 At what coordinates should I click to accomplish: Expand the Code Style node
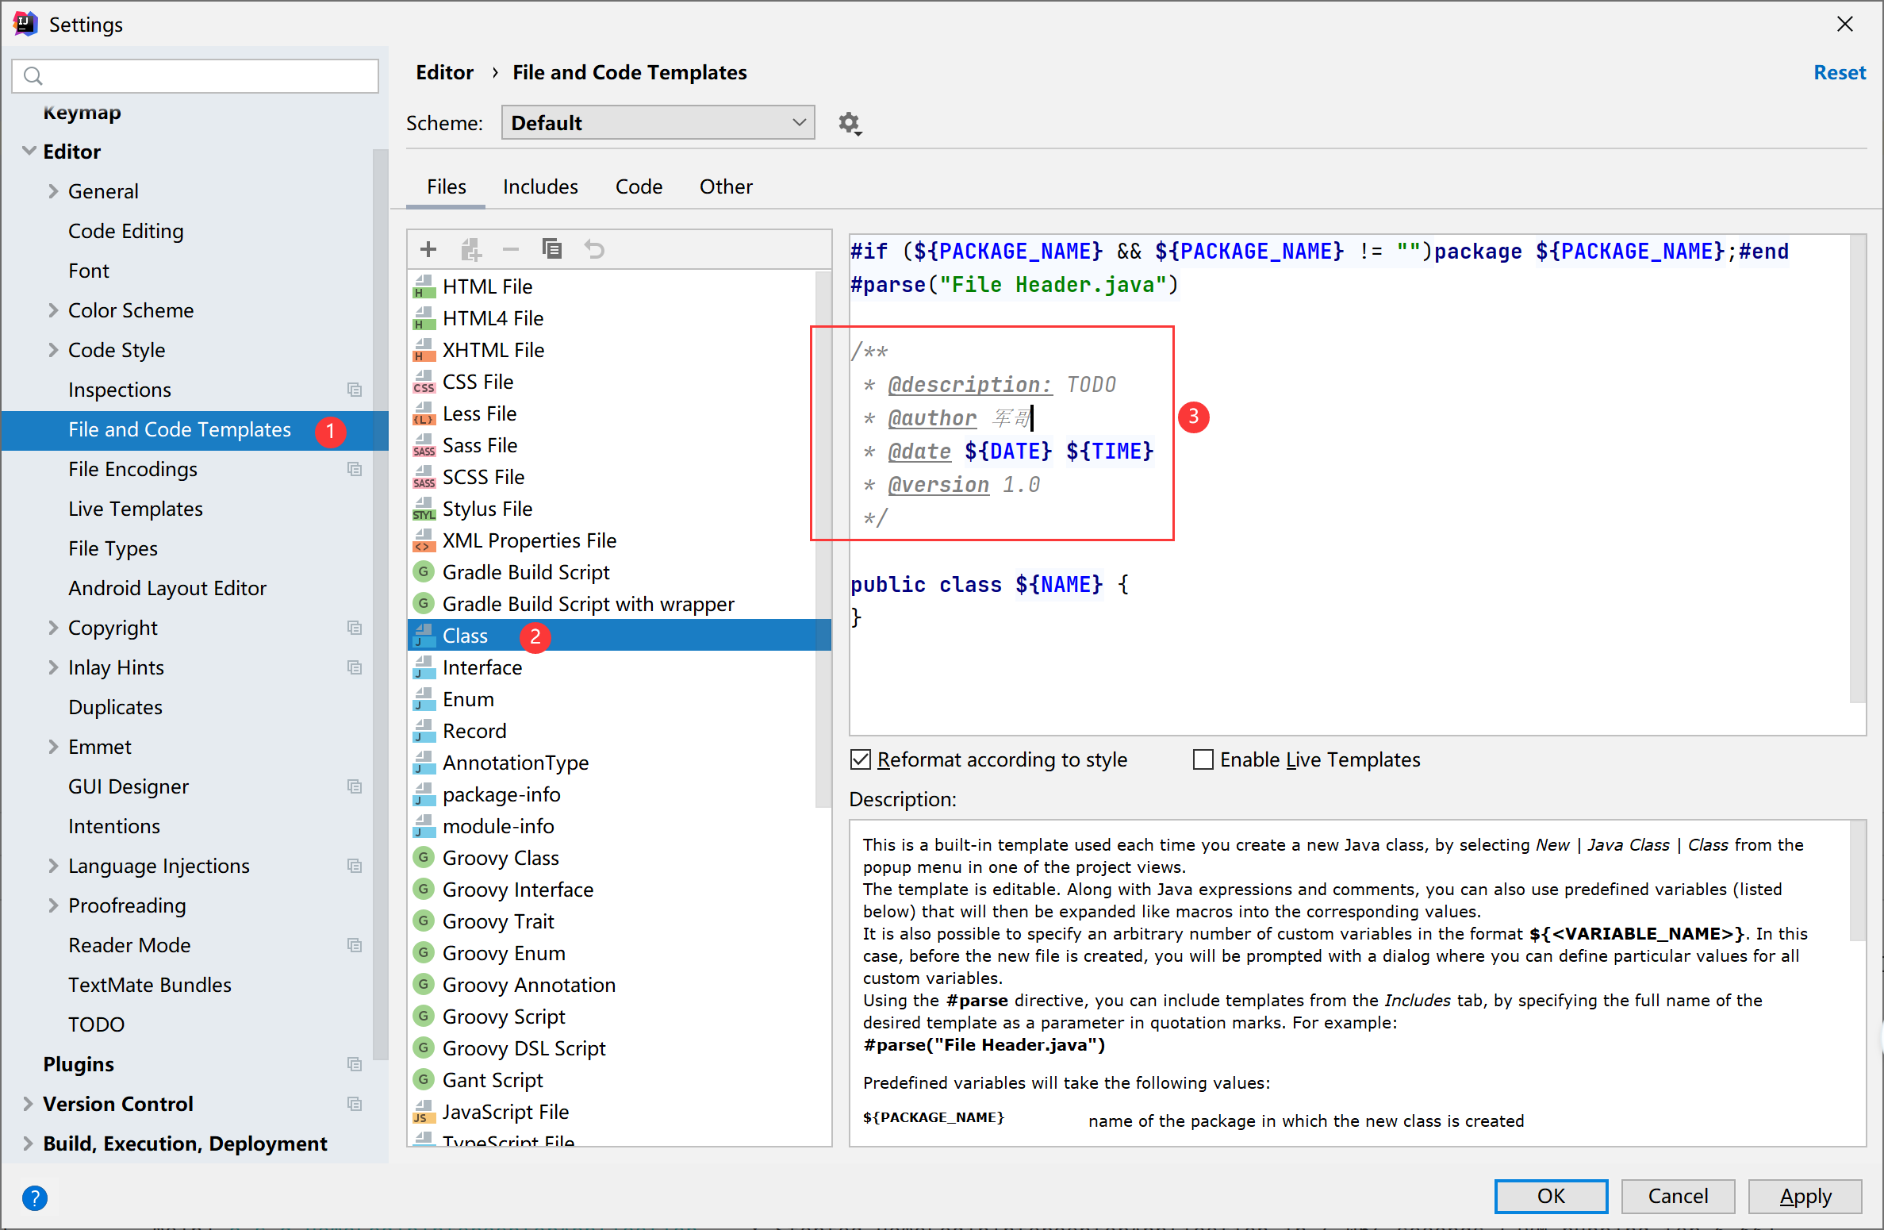point(53,350)
